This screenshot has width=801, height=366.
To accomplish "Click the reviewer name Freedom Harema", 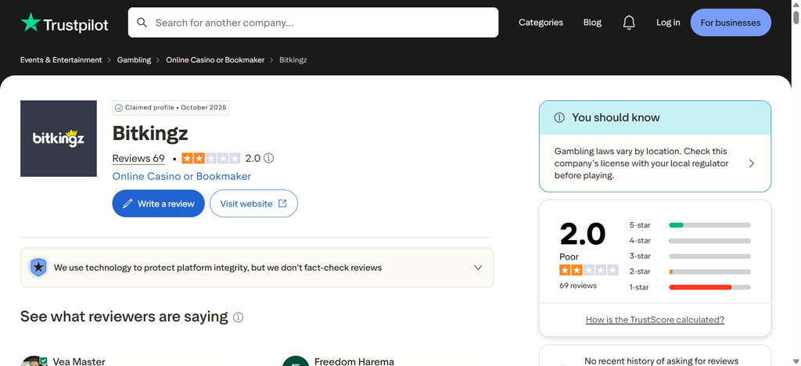I will pyautogui.click(x=354, y=361).
